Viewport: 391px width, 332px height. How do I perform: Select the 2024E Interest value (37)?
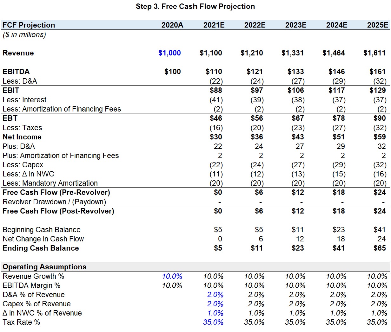(x=339, y=100)
